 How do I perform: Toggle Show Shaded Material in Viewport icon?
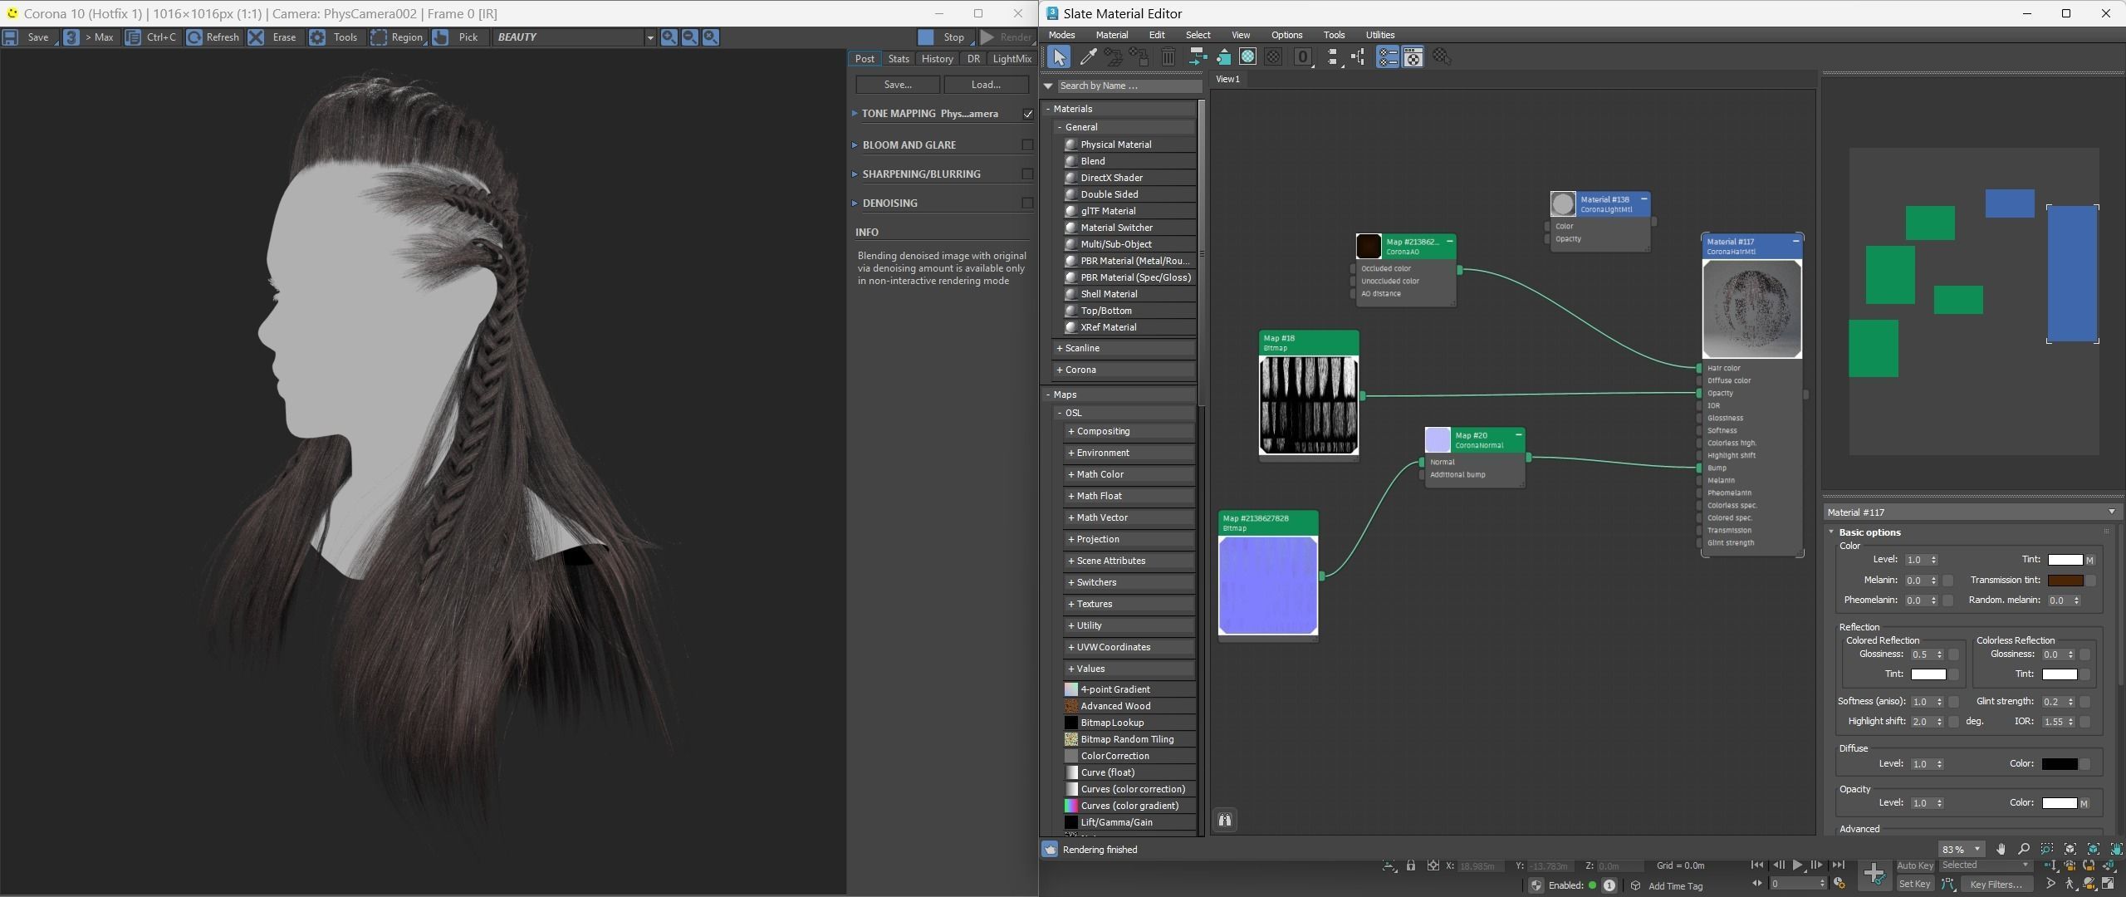[1248, 56]
